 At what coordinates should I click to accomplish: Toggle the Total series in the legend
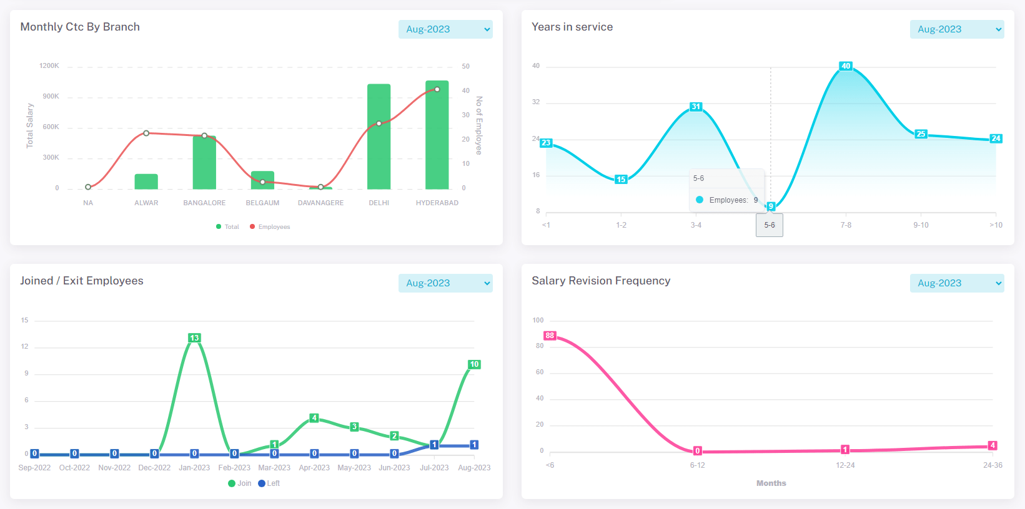(228, 227)
